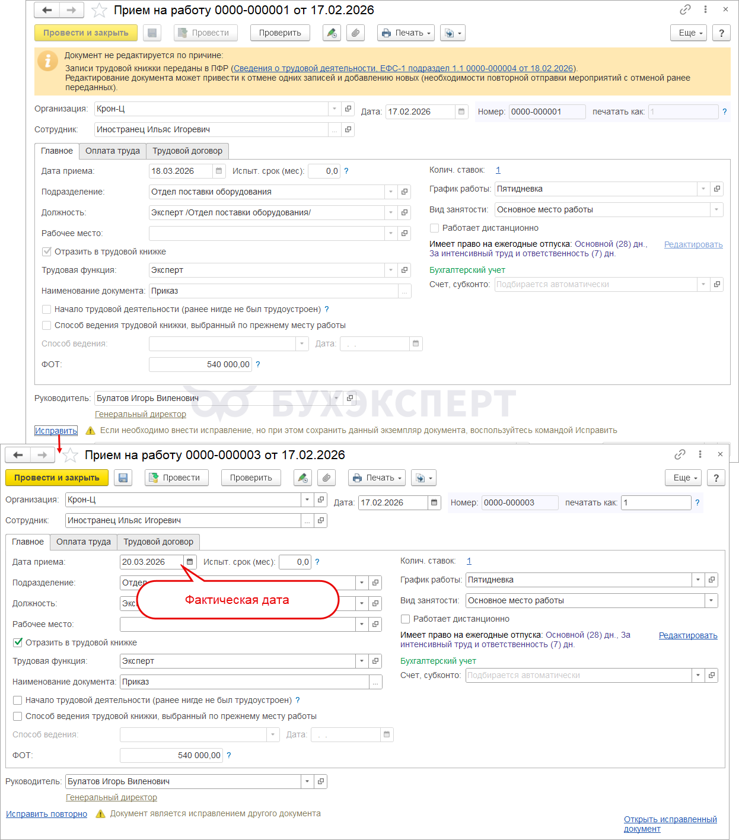
Task: Expand Руководитель dropdown in bottom window
Action: [x=307, y=781]
